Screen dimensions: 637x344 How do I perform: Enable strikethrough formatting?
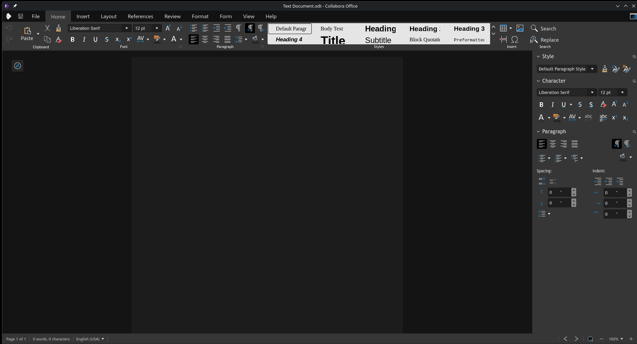[x=106, y=39]
